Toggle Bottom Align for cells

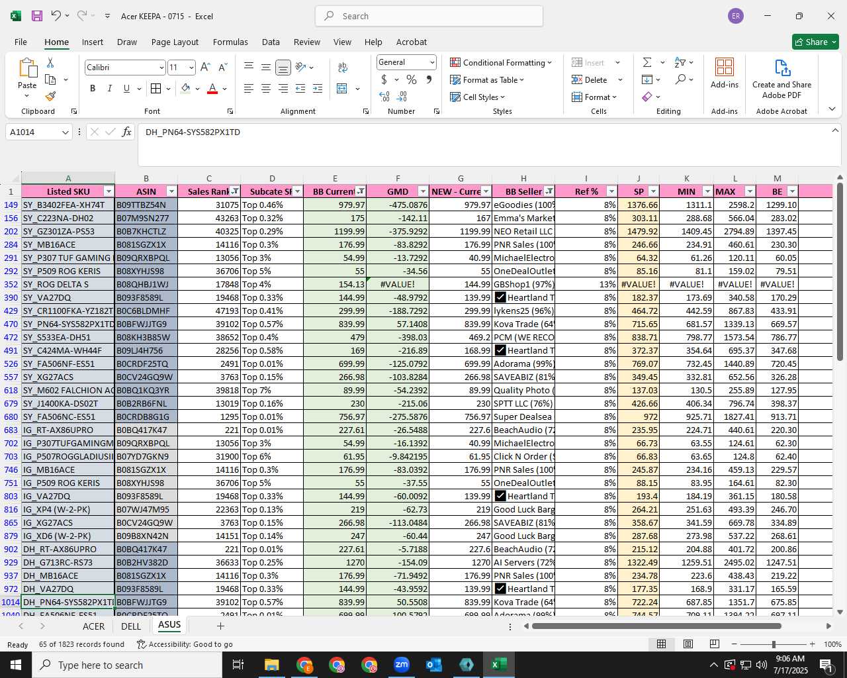(283, 67)
